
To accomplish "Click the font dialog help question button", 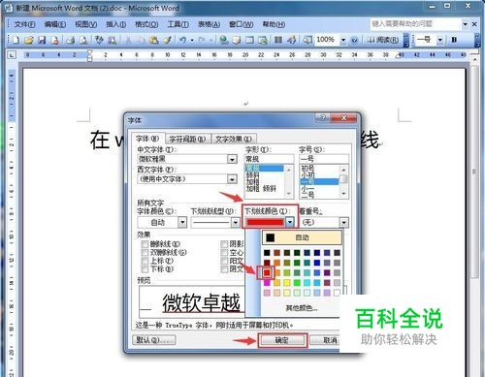I will point(323,118).
